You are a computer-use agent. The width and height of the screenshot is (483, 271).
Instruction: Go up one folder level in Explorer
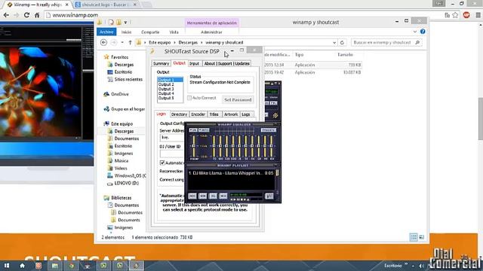click(x=130, y=42)
